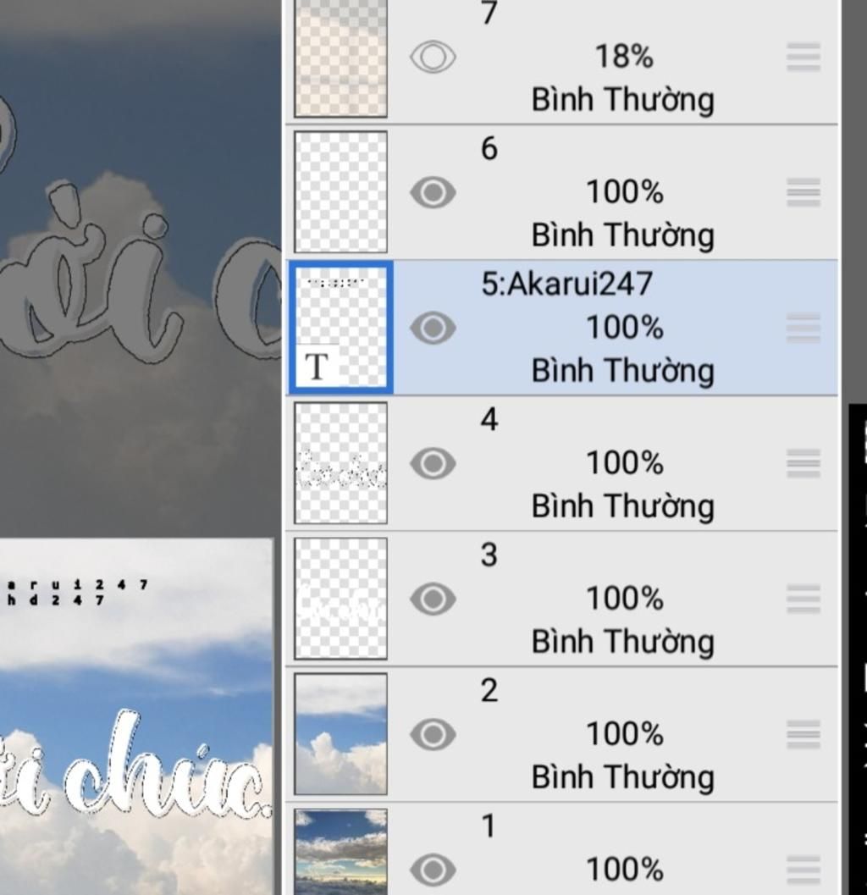
Task: Toggle visibility of layer 6
Action: point(433,192)
